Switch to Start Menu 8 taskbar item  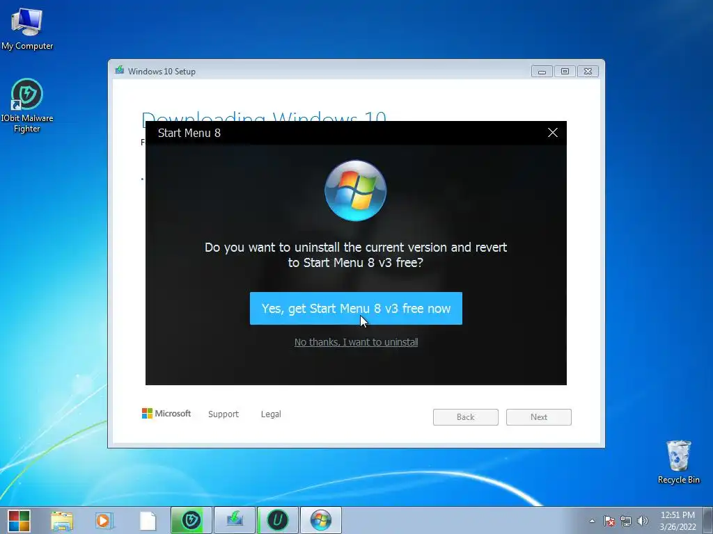(x=320, y=520)
